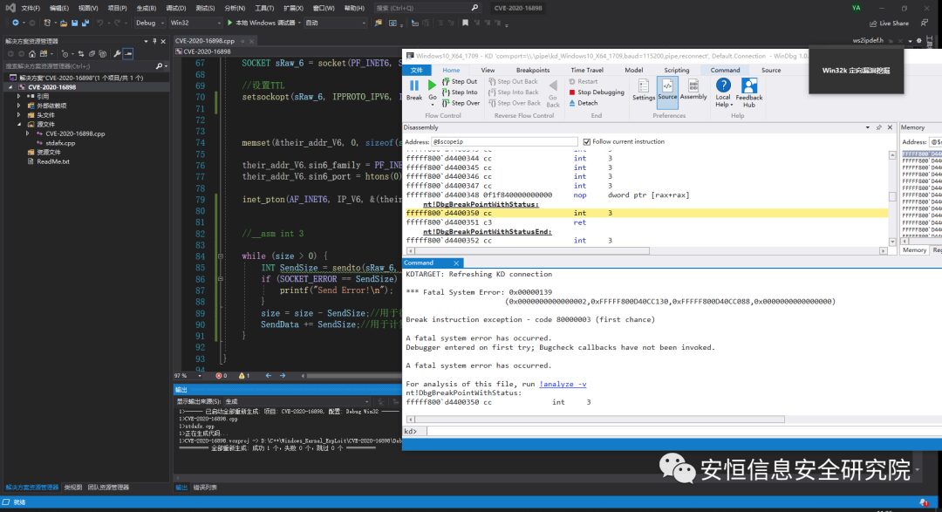Toggle Preview Selected Items button in Solution Explorer

tap(128, 53)
